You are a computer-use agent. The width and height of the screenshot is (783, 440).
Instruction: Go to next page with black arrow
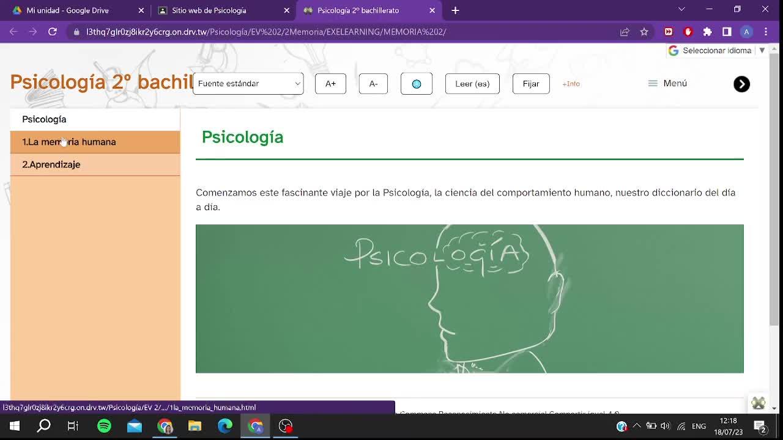(741, 84)
